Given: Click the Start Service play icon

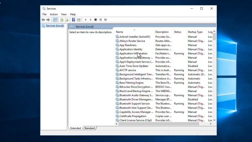Looking at the screenshot, I should pos(86,20).
